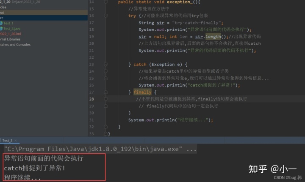Toggle comment fold end marker at line 25
This screenshot has width=305, height=182.
click(x=105, y=78)
